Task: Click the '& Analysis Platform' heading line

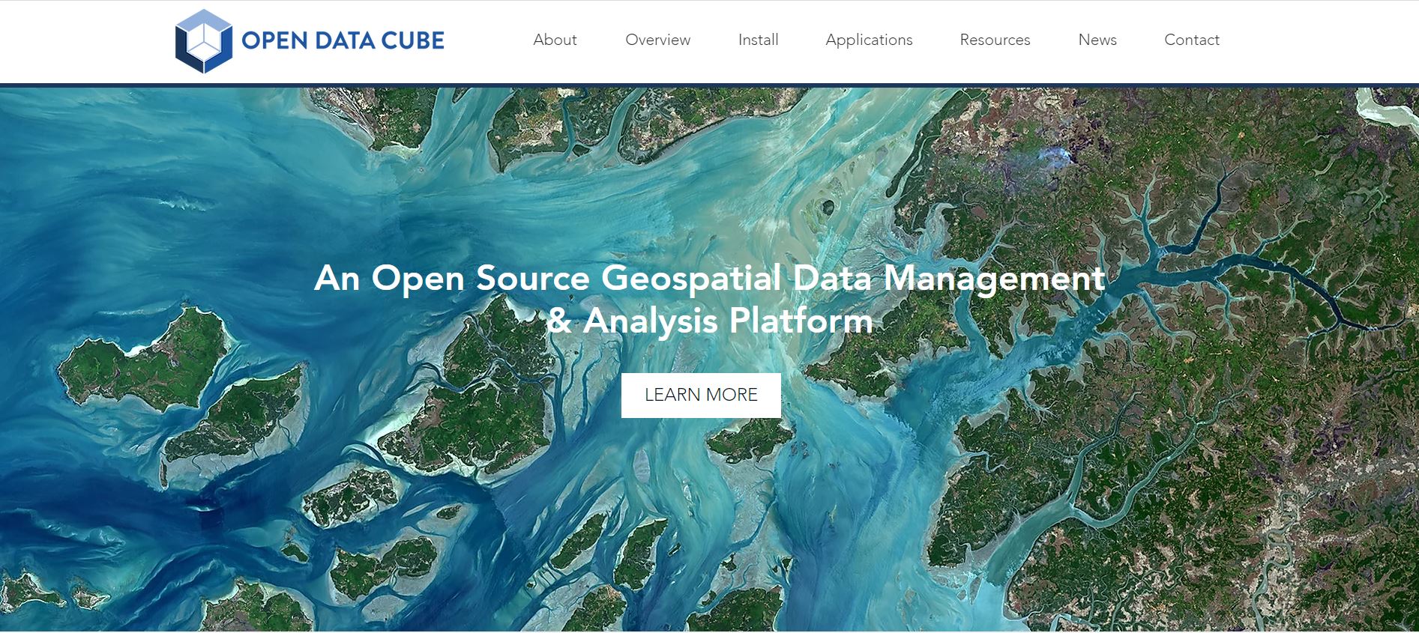Action: pos(709,321)
